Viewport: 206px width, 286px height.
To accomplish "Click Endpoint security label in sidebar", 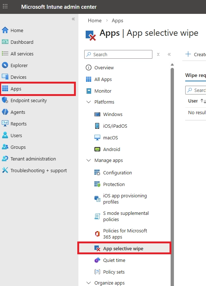I will [28, 101].
